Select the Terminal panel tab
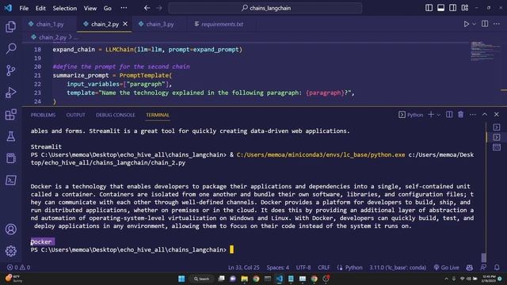 [x=158, y=115]
